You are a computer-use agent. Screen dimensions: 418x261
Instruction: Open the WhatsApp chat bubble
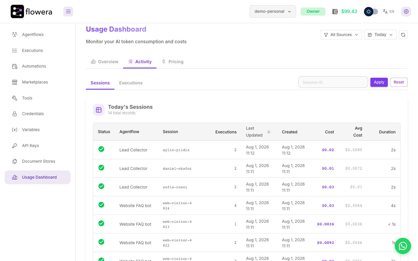coord(403,246)
